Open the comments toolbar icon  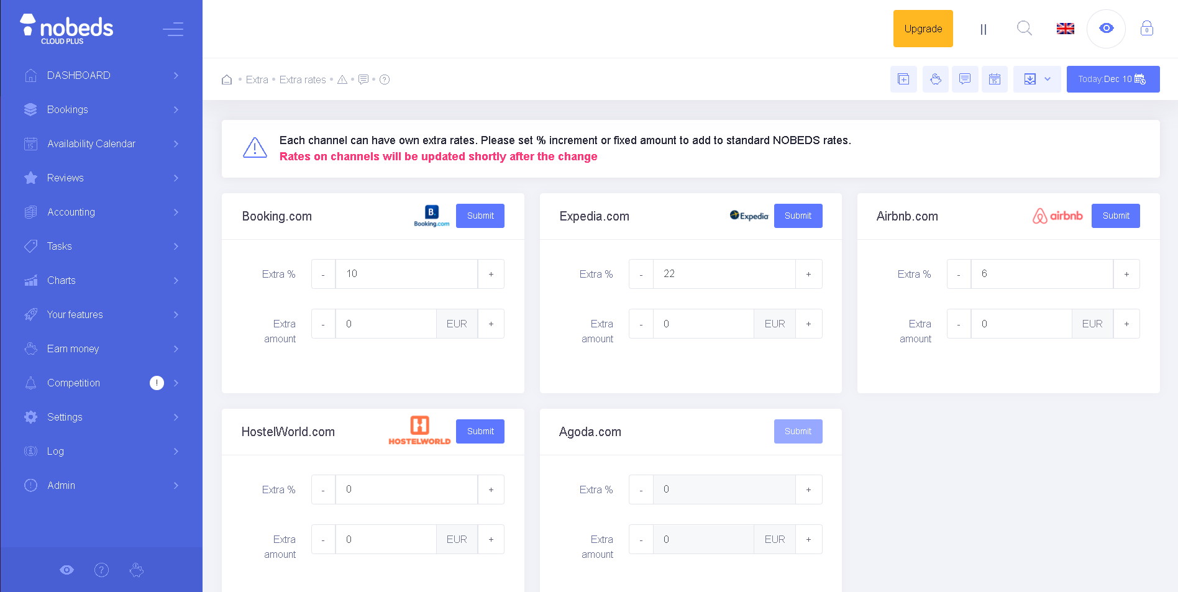click(x=964, y=80)
